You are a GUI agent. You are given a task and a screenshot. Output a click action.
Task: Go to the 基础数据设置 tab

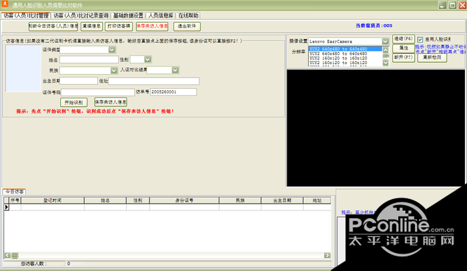pos(128,15)
